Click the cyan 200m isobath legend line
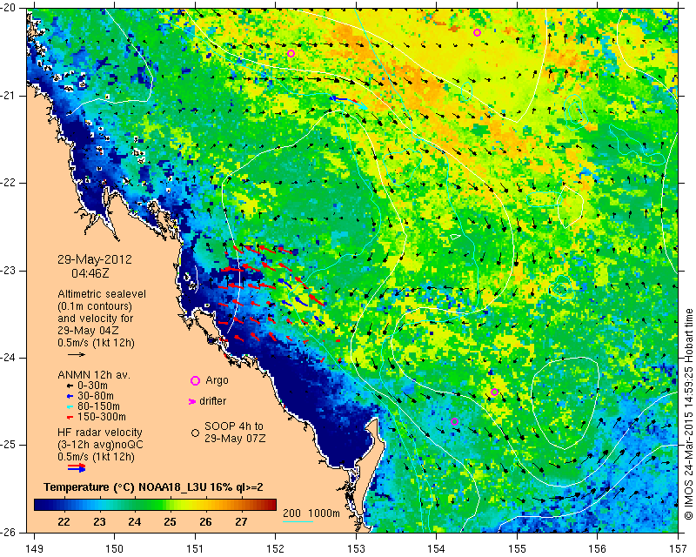 [298, 521]
